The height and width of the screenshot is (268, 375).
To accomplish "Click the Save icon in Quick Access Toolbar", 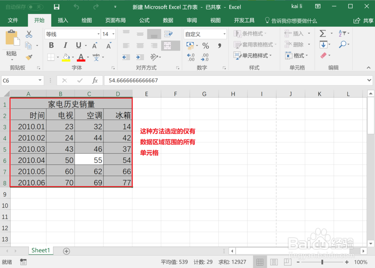I will (56, 6).
